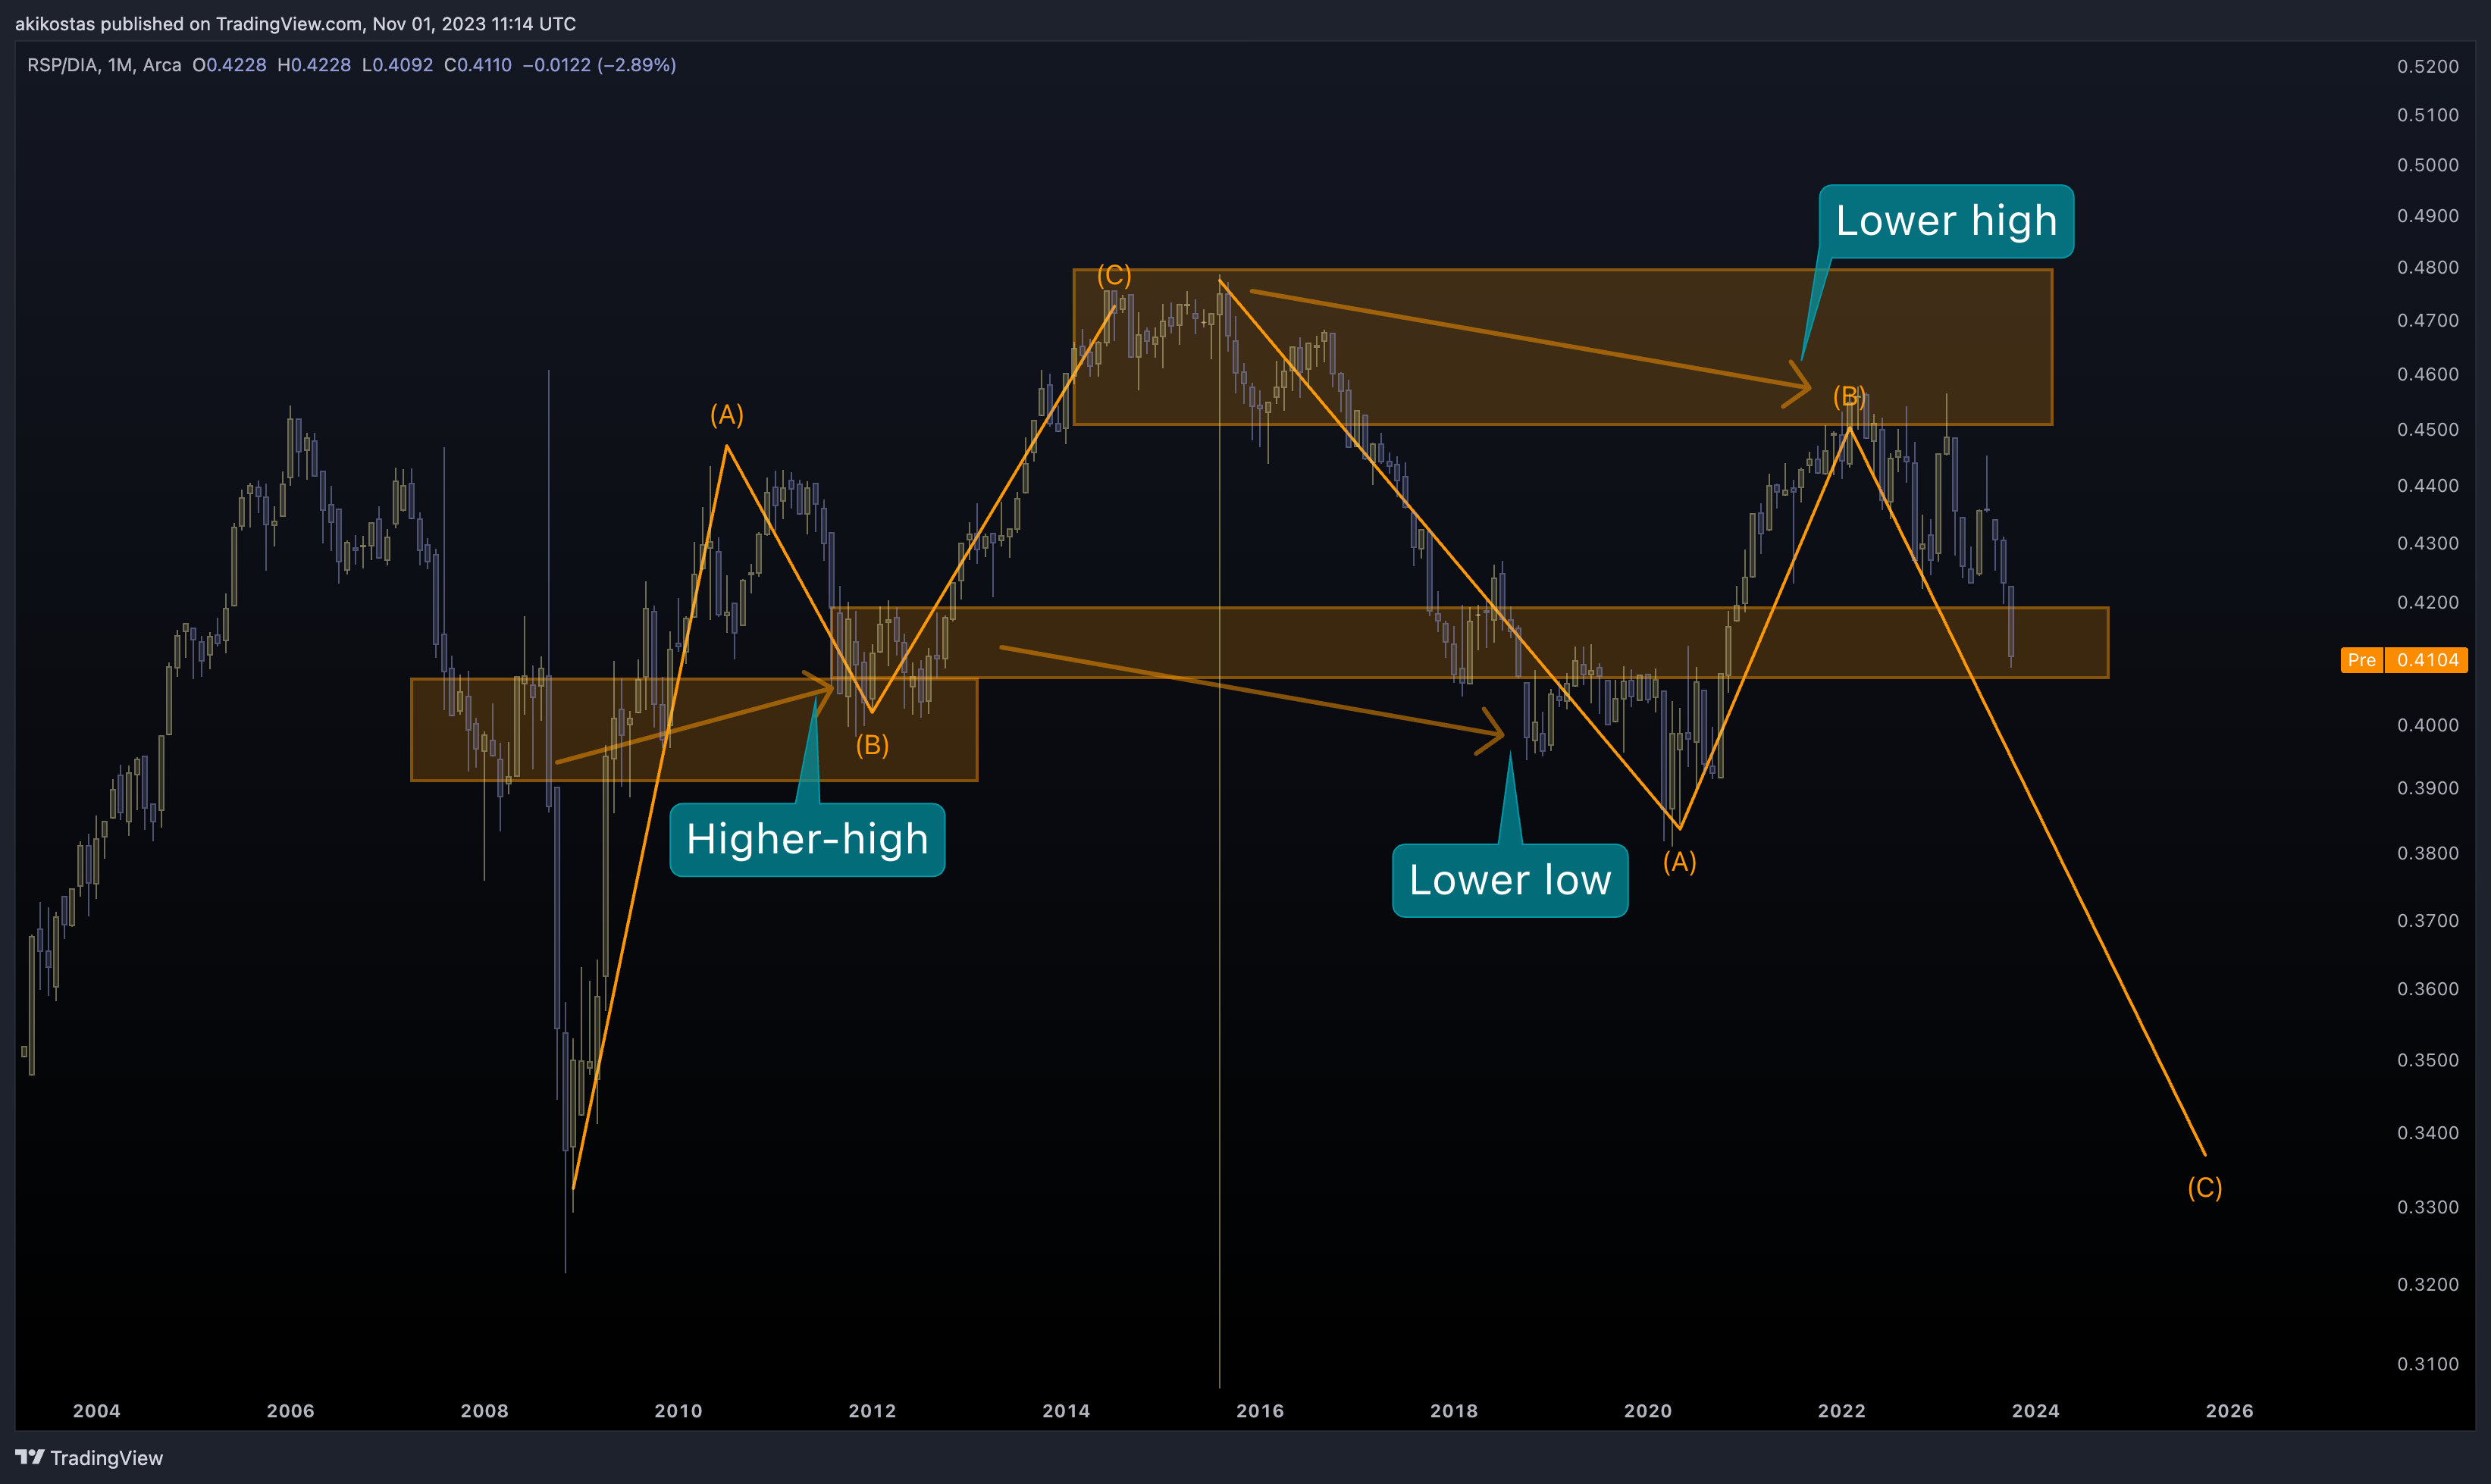The width and height of the screenshot is (2491, 1484).
Task: Click the 0.5000 price axis label
Action: click(2428, 165)
